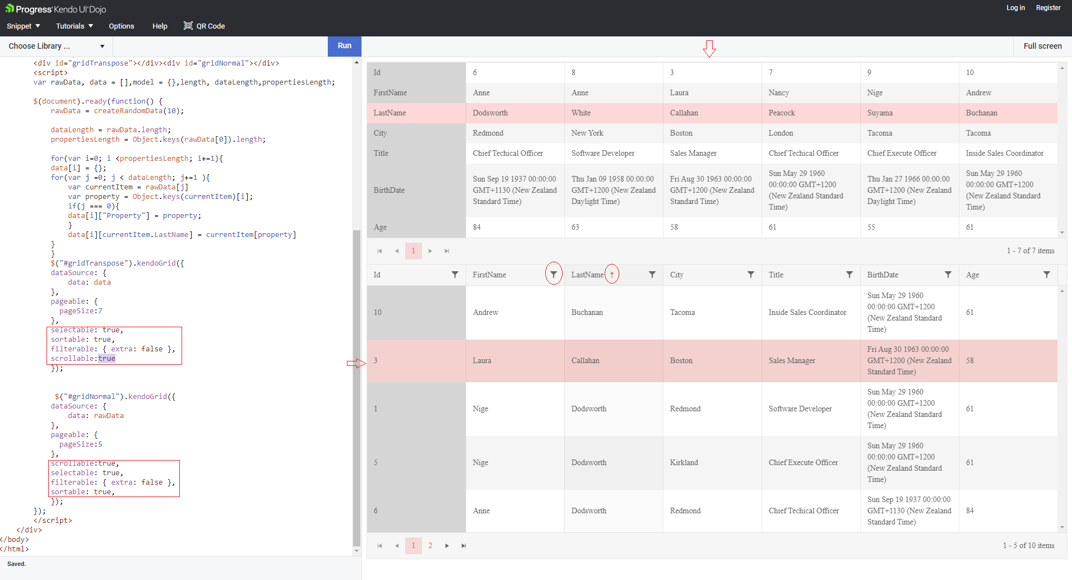Sort bottom grid by FirstName column header
Screen dimensions: 1072x580
click(489, 275)
